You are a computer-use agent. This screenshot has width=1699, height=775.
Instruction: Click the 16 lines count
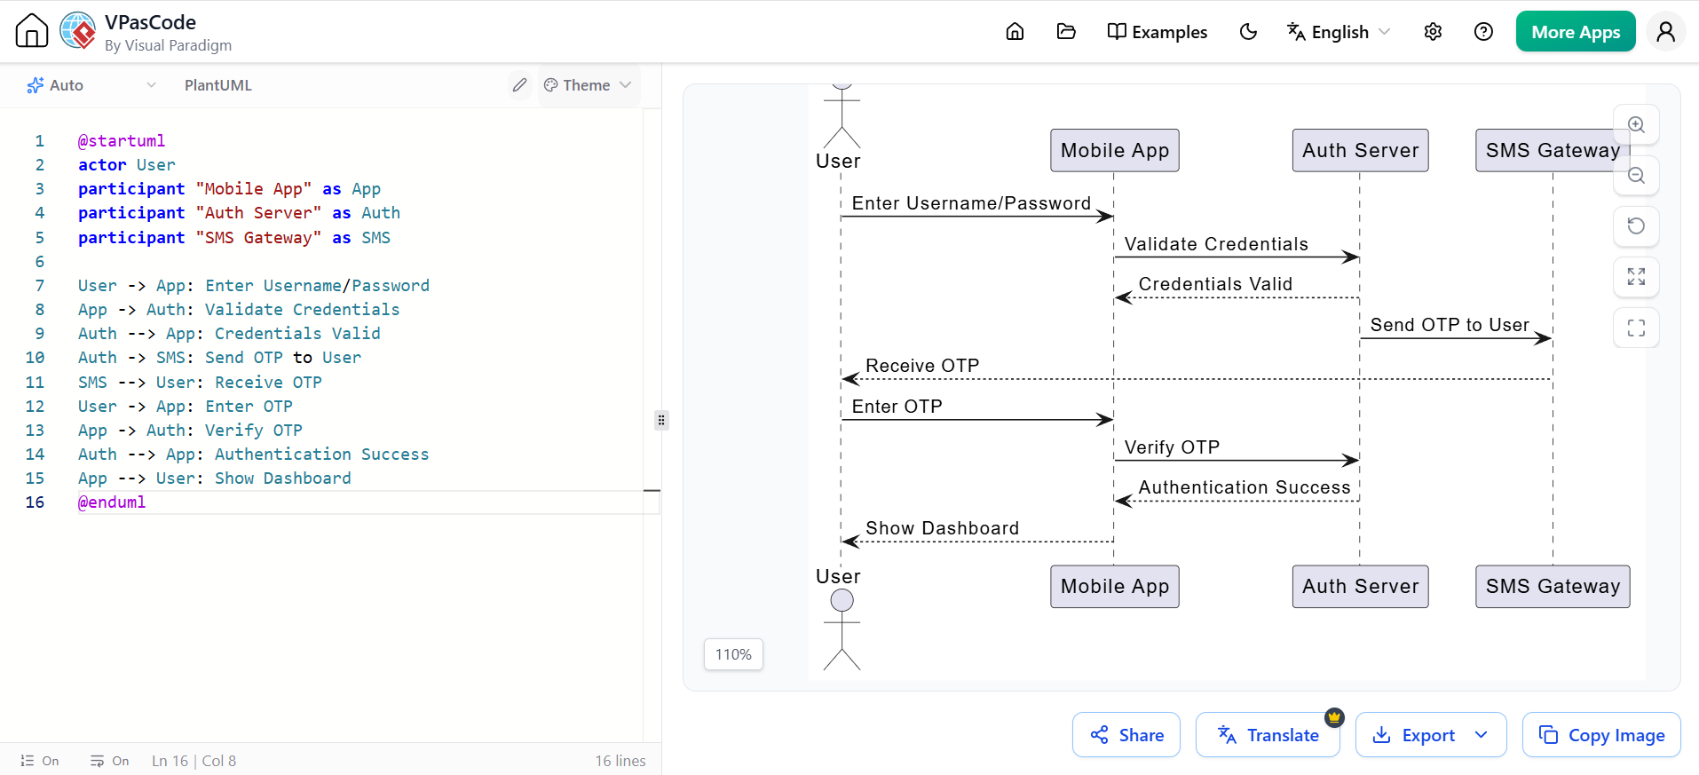pos(620,761)
